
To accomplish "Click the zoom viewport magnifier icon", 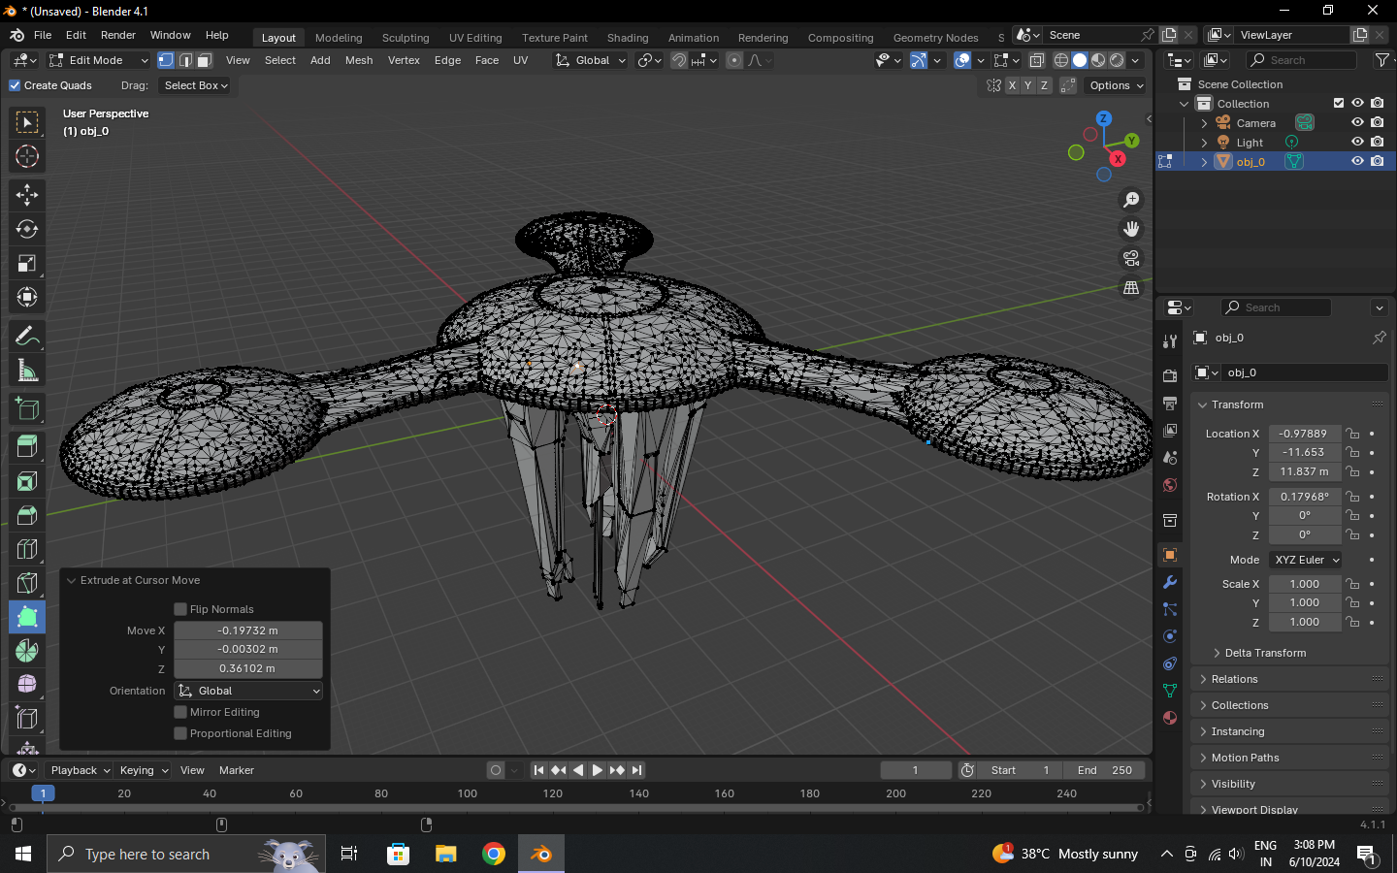I will (x=1131, y=200).
